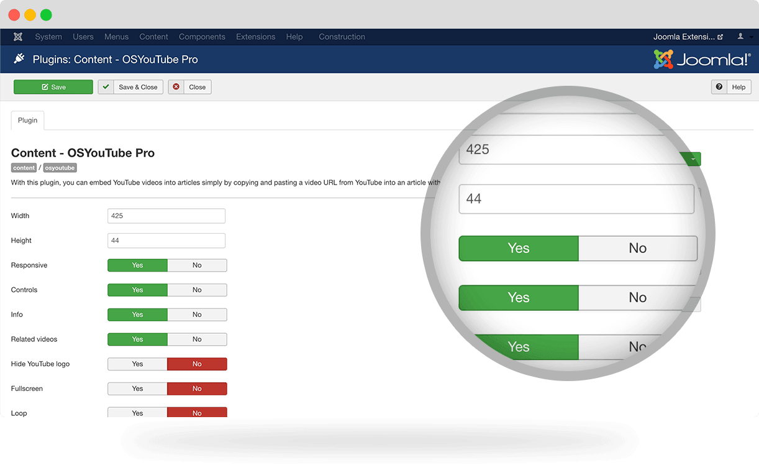Click the Height input field
This screenshot has height=465, width=759.
click(x=166, y=241)
